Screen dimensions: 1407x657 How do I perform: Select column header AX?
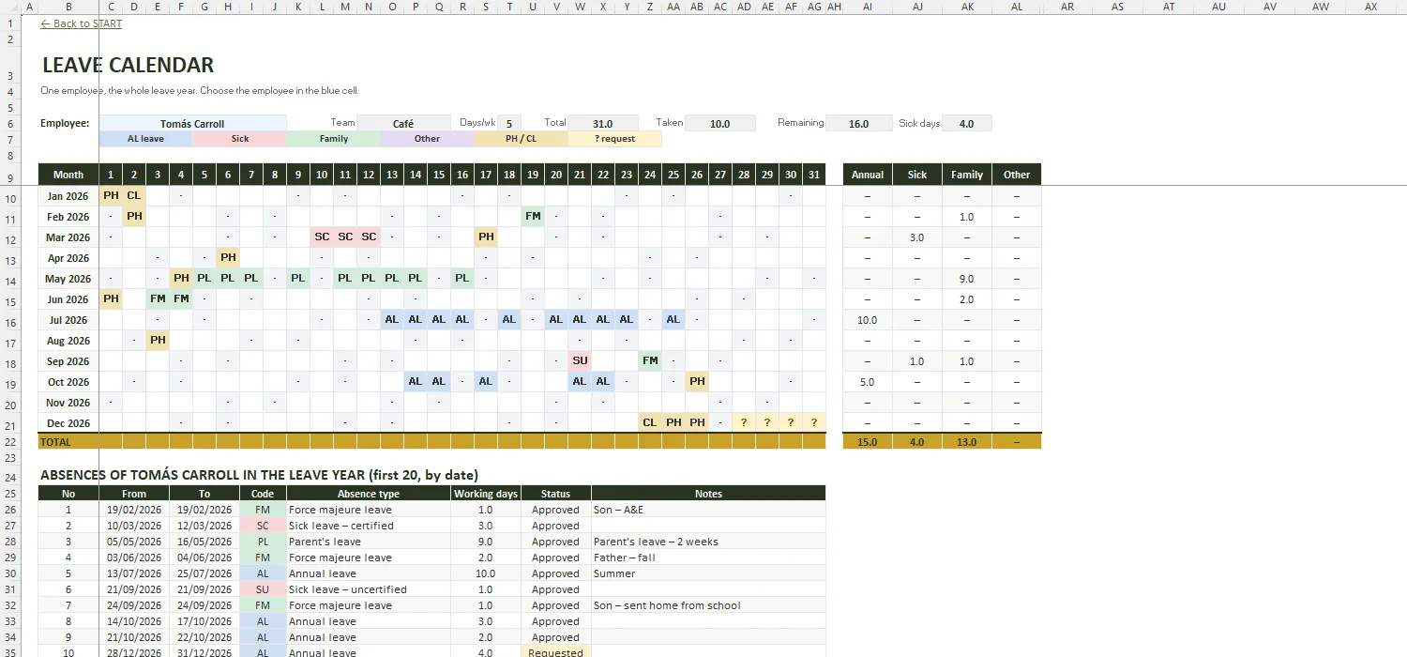click(1370, 7)
